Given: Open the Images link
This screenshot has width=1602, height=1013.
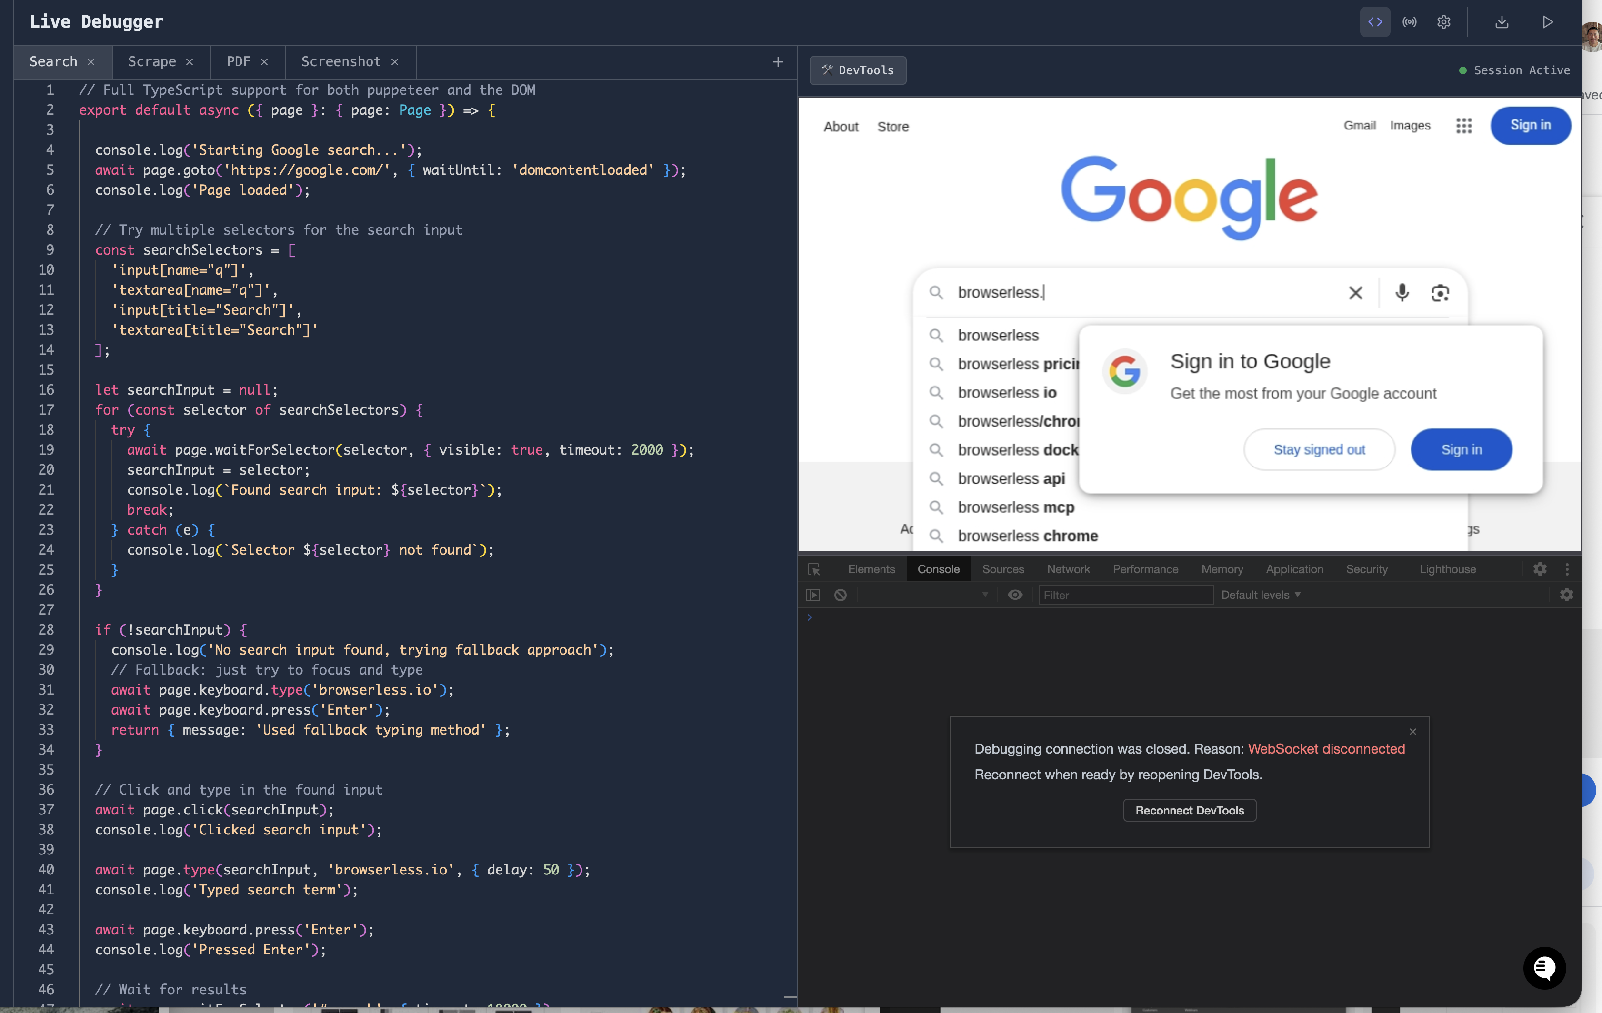Looking at the screenshot, I should [x=1410, y=125].
